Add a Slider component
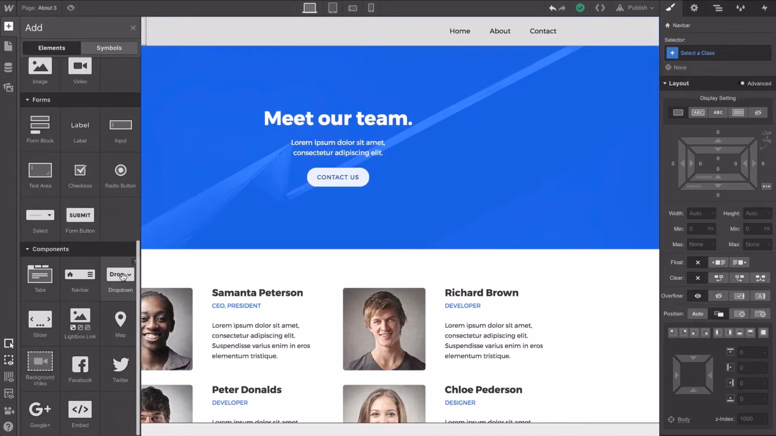Viewport: 776px width, 436px height. pos(40,324)
